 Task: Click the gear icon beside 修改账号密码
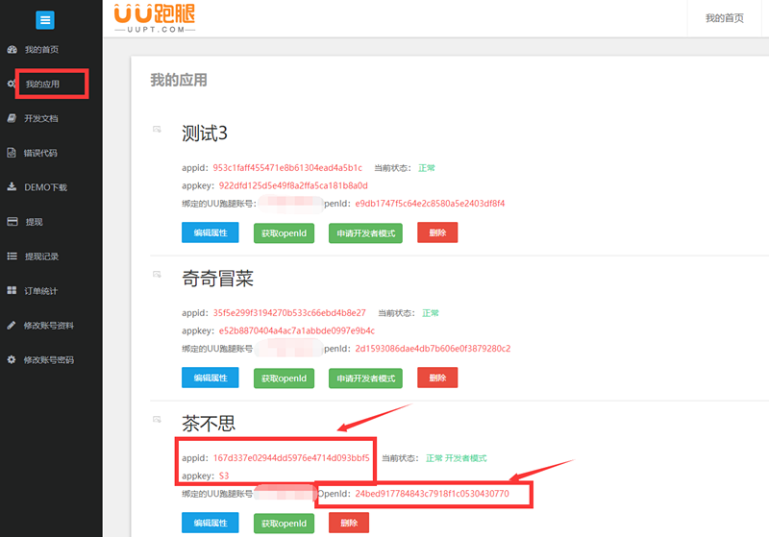12,359
